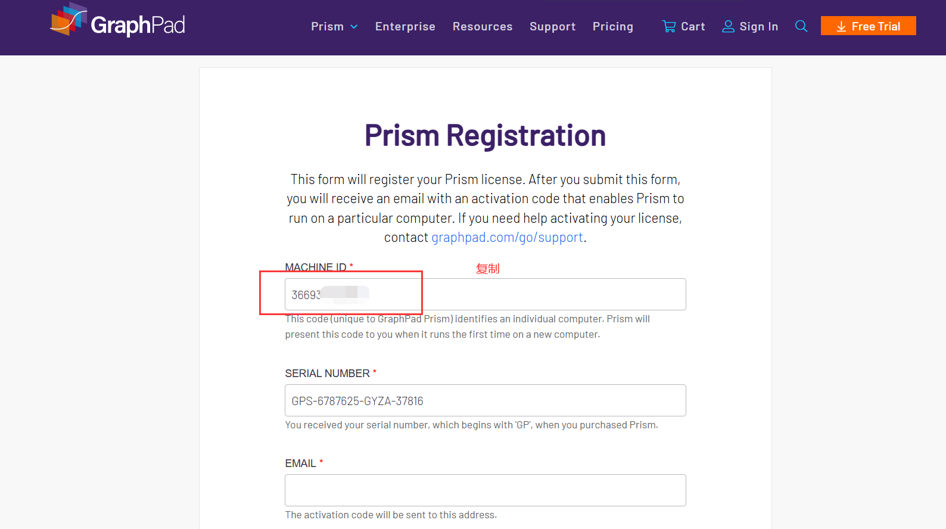Click the GraphPad logo icon
This screenshot has height=529, width=946.
pyautogui.click(x=68, y=20)
